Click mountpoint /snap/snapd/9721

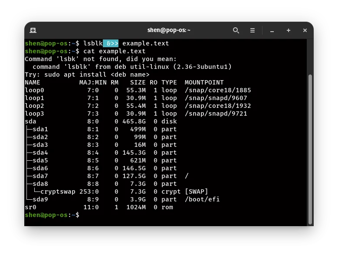(x=216, y=114)
